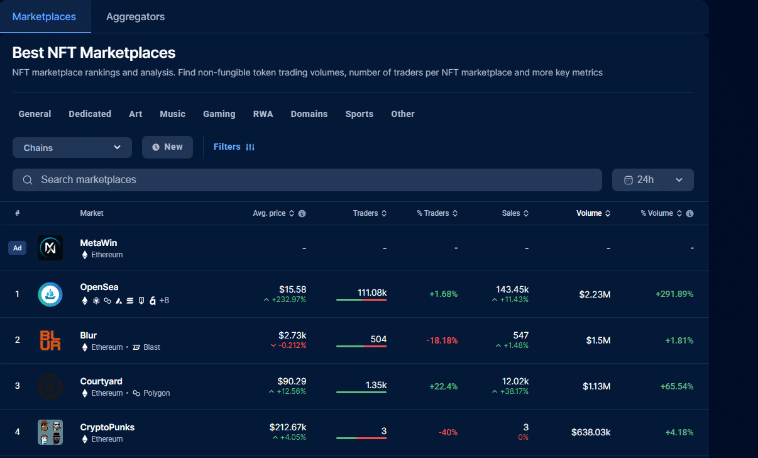Click OpenSea's Ethereum chain icon
758x458 pixels.
tap(85, 301)
